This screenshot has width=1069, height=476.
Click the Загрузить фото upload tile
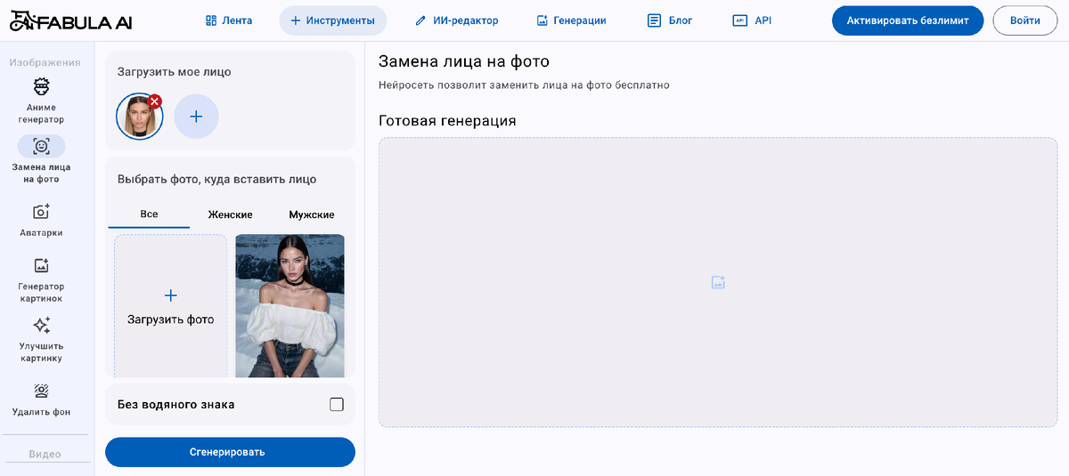[x=171, y=306]
